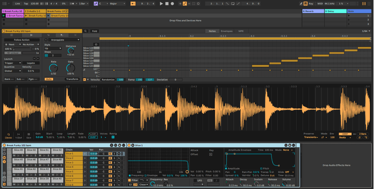Open the Major scale dropdown

click(x=117, y=4)
